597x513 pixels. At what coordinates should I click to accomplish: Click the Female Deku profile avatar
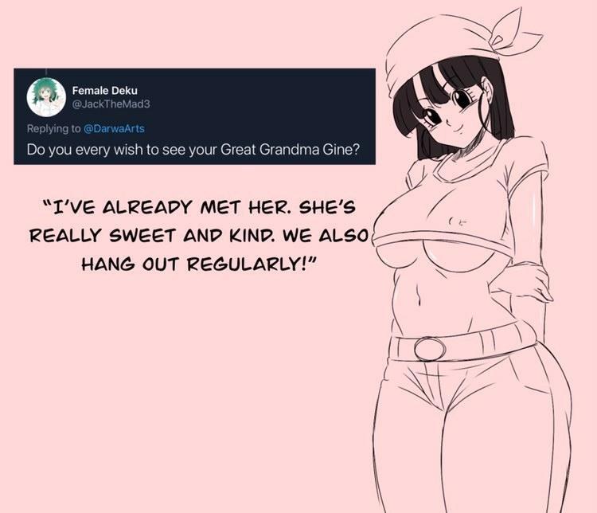(46, 97)
